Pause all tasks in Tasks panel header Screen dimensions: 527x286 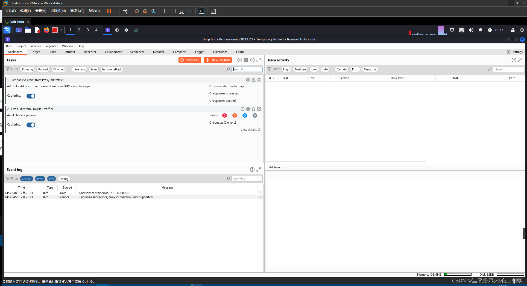240,60
